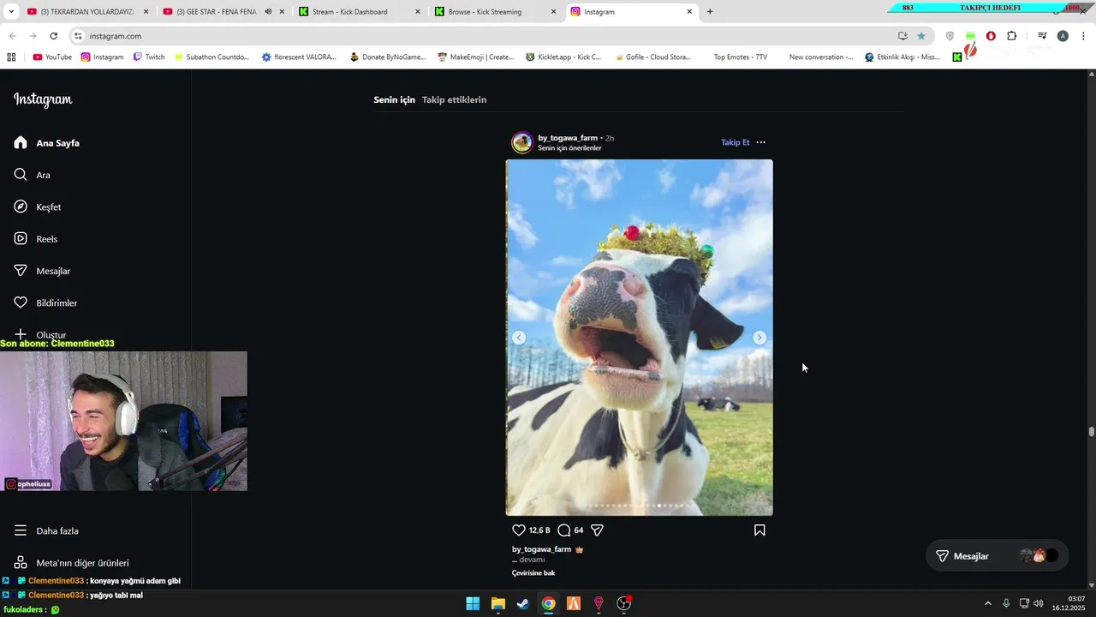The height and width of the screenshot is (617, 1096).
Task: Open Subathon Countdown bookmark
Action: [x=211, y=57]
